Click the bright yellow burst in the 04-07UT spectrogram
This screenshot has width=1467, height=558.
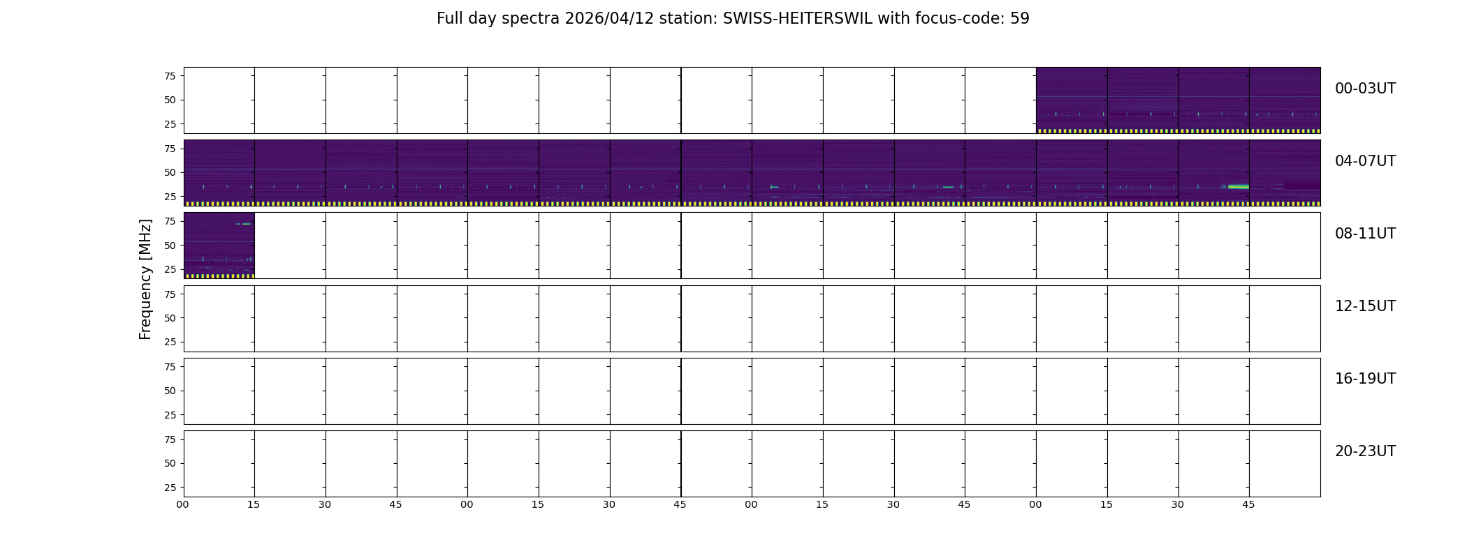tap(1238, 186)
